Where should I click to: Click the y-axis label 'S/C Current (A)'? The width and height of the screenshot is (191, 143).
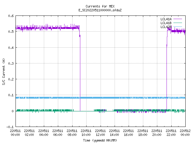(x=4, y=71)
